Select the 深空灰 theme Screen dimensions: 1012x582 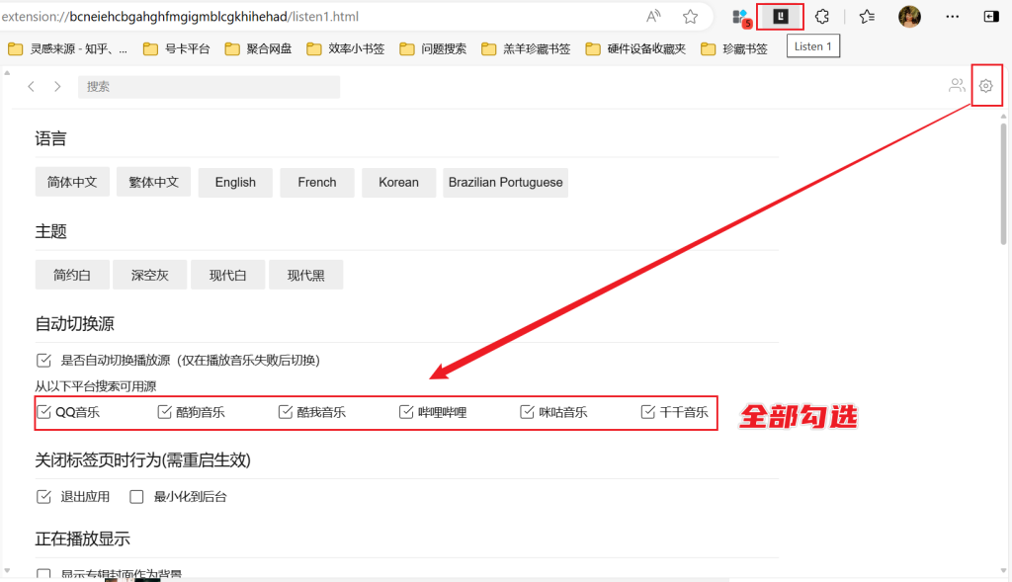point(149,274)
